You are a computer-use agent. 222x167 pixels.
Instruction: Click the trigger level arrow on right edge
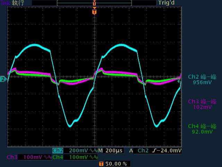click(179, 81)
